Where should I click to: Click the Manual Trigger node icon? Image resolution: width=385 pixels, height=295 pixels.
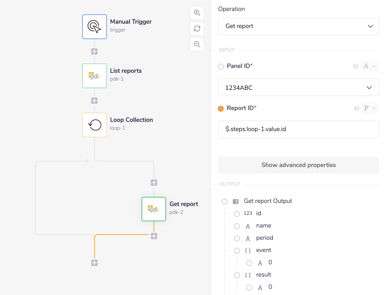[94, 27]
